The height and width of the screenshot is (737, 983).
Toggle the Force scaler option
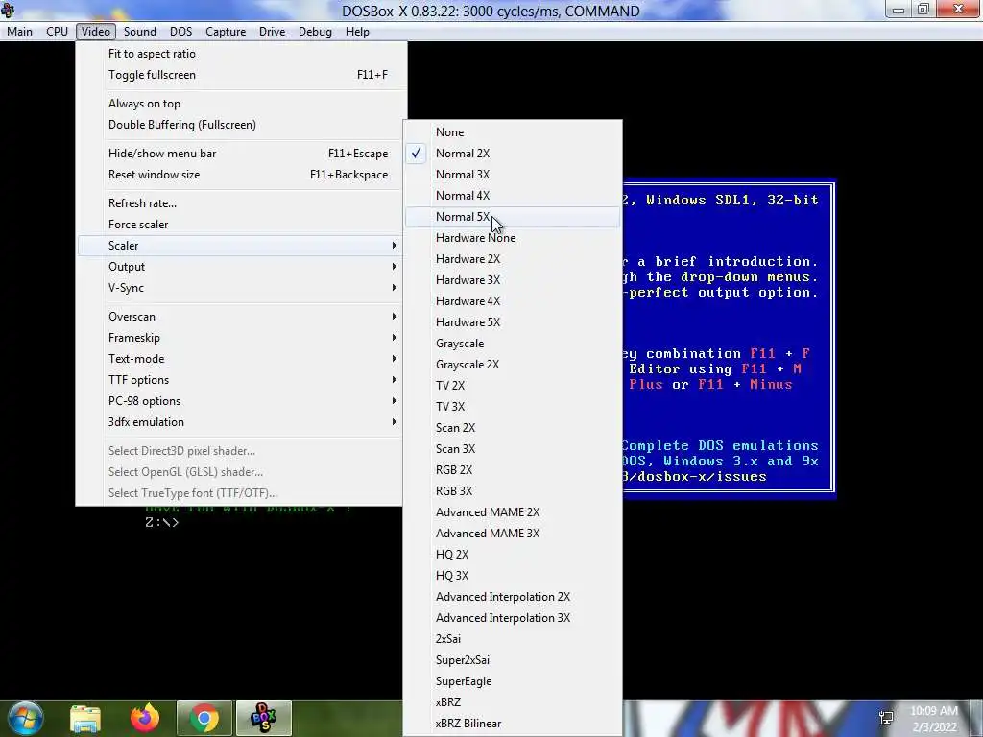tap(239, 225)
